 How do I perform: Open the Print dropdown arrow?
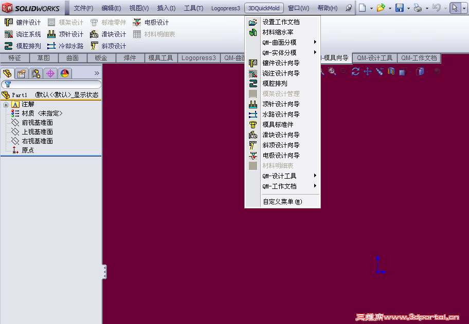point(427,8)
